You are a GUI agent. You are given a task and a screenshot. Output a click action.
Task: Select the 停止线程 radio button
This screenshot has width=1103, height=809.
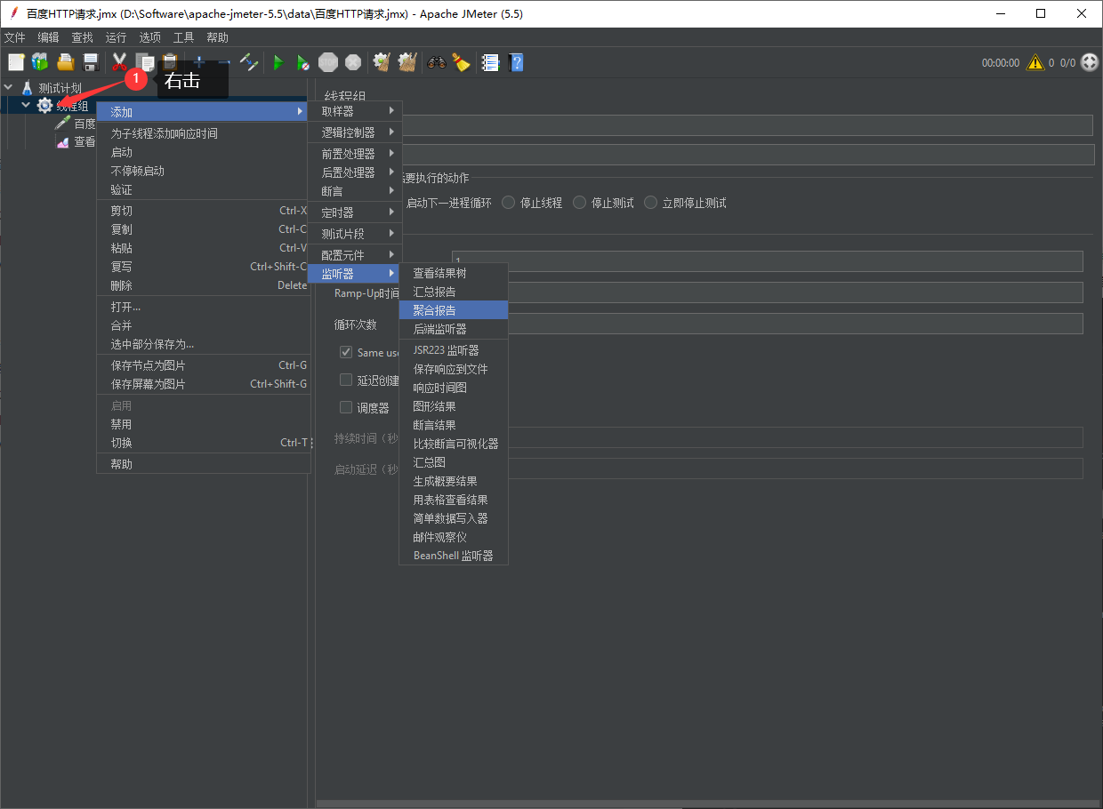tap(509, 203)
